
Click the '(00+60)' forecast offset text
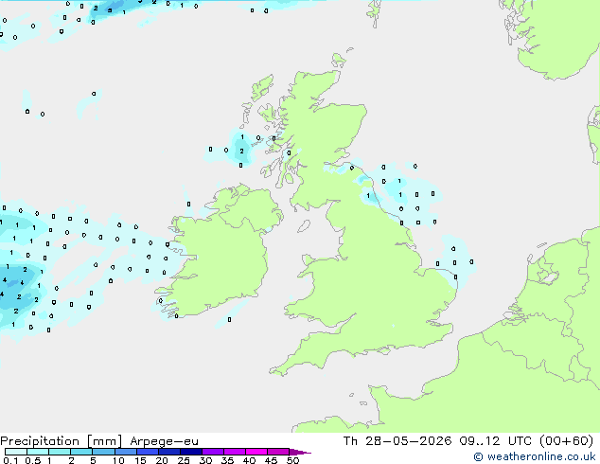(x=566, y=441)
